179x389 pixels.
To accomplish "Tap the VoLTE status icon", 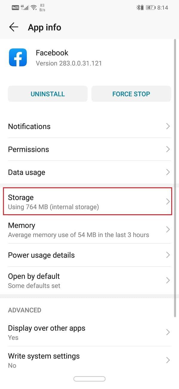I will 15,7.
